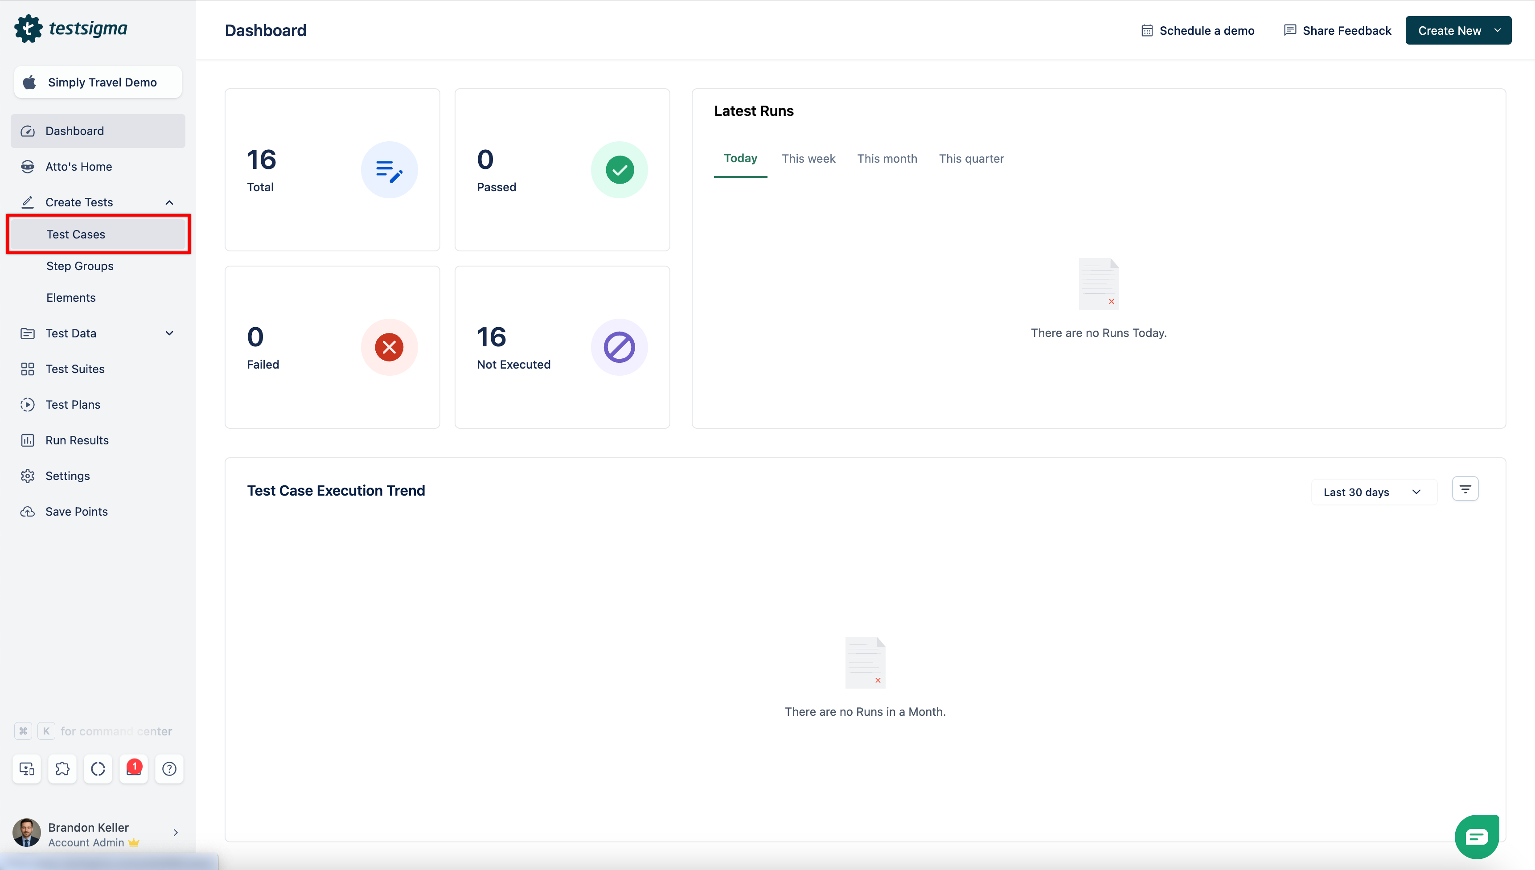Click the notification inbox icon with badge
Image resolution: width=1535 pixels, height=870 pixels.
pyautogui.click(x=133, y=768)
